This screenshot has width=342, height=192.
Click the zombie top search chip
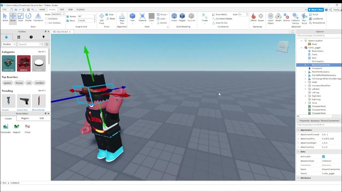[x=40, y=83]
